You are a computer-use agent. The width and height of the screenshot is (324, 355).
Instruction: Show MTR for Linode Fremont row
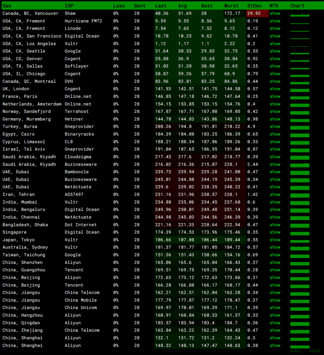(275, 29)
